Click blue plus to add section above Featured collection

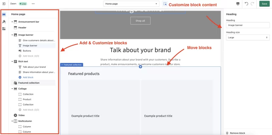[x=140, y=67]
